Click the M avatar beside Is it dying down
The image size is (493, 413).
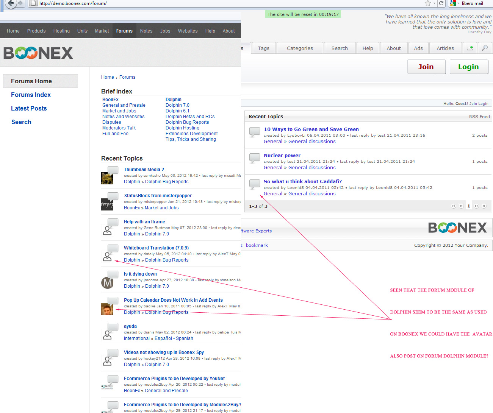[x=107, y=283]
